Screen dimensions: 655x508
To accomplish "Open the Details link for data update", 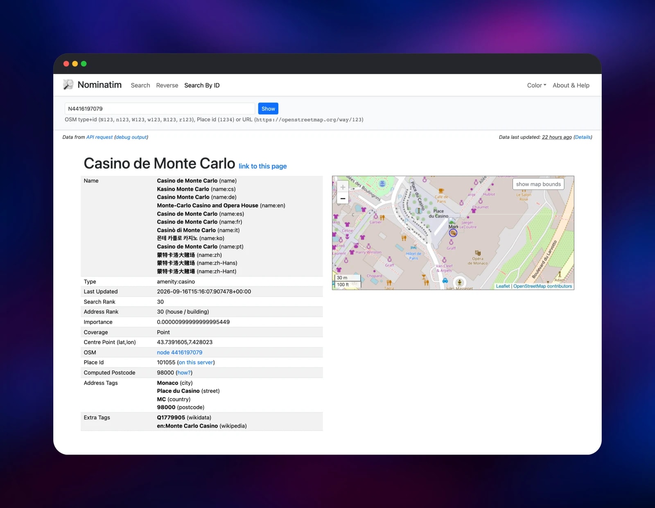I will [x=583, y=137].
